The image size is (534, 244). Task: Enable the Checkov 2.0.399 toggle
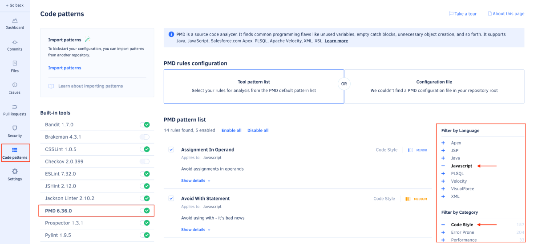pyautogui.click(x=145, y=161)
